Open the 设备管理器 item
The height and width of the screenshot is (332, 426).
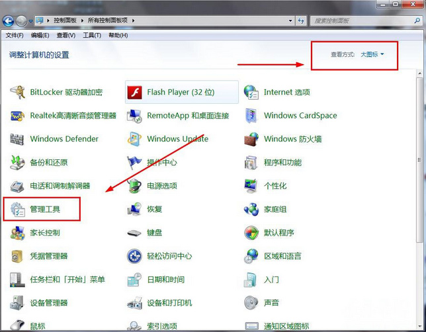pos(48,303)
